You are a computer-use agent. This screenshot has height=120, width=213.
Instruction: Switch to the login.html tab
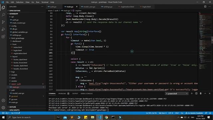point(146,7)
